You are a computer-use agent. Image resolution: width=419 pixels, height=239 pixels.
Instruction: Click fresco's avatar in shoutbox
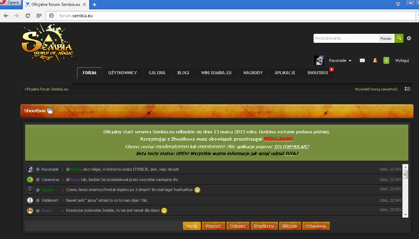point(30,211)
